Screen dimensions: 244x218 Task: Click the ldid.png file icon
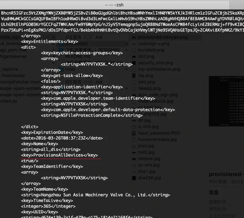coord(134,56)
